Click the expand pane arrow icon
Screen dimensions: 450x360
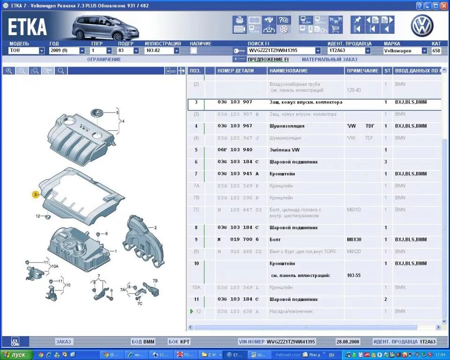181,71
